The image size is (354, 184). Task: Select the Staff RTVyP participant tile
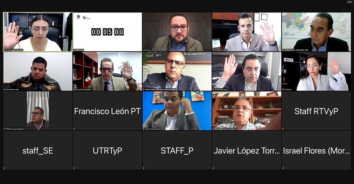[316, 111]
